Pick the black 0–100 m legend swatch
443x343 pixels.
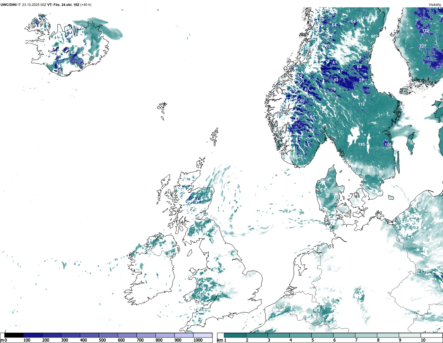coord(14,335)
